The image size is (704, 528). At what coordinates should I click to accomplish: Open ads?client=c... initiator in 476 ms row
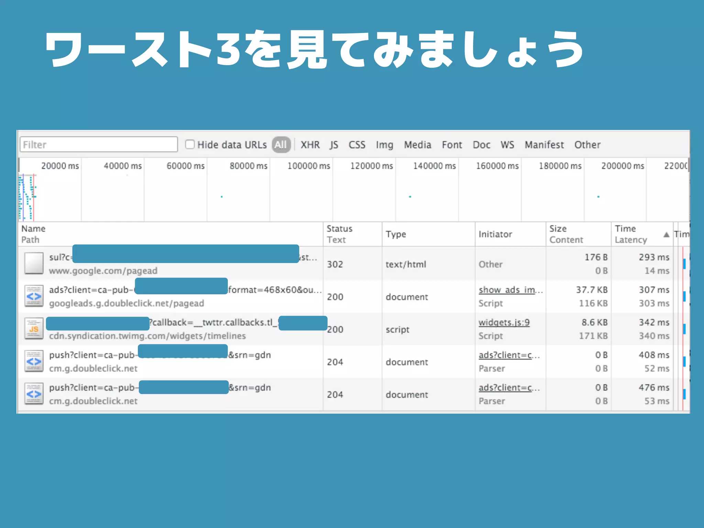[509, 388]
